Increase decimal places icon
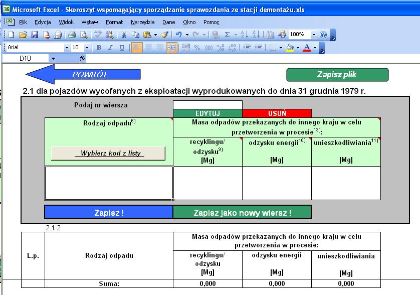420x295 pixels. point(221,48)
